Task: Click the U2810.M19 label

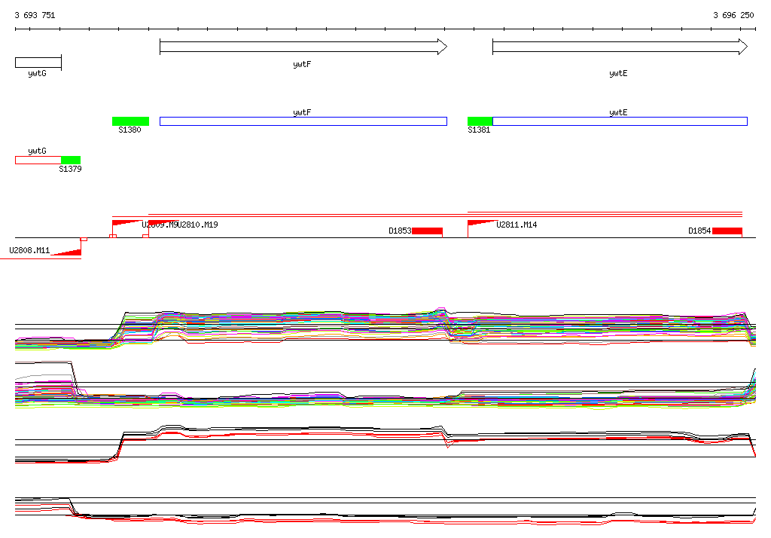Action: click(x=198, y=225)
